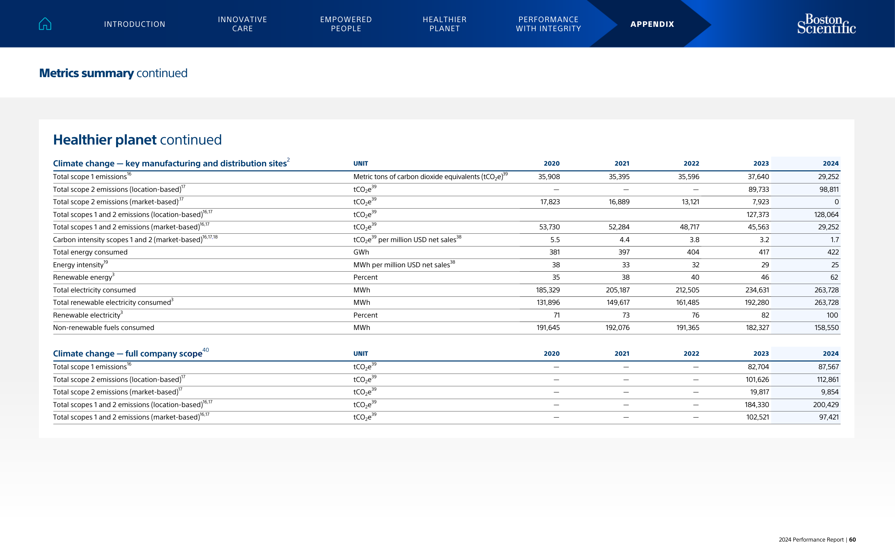
Task: Select the Total energy consumed row label
Action: click(x=90, y=252)
